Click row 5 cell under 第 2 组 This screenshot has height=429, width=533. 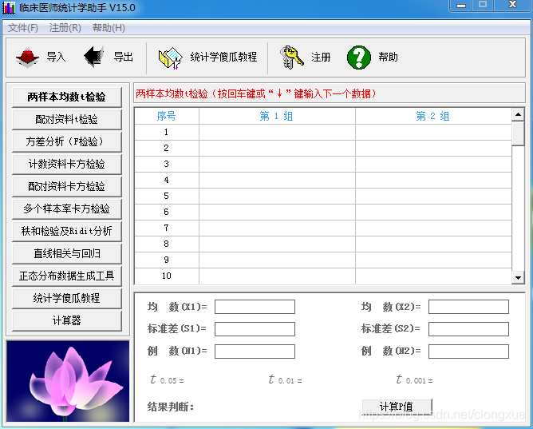point(433,196)
